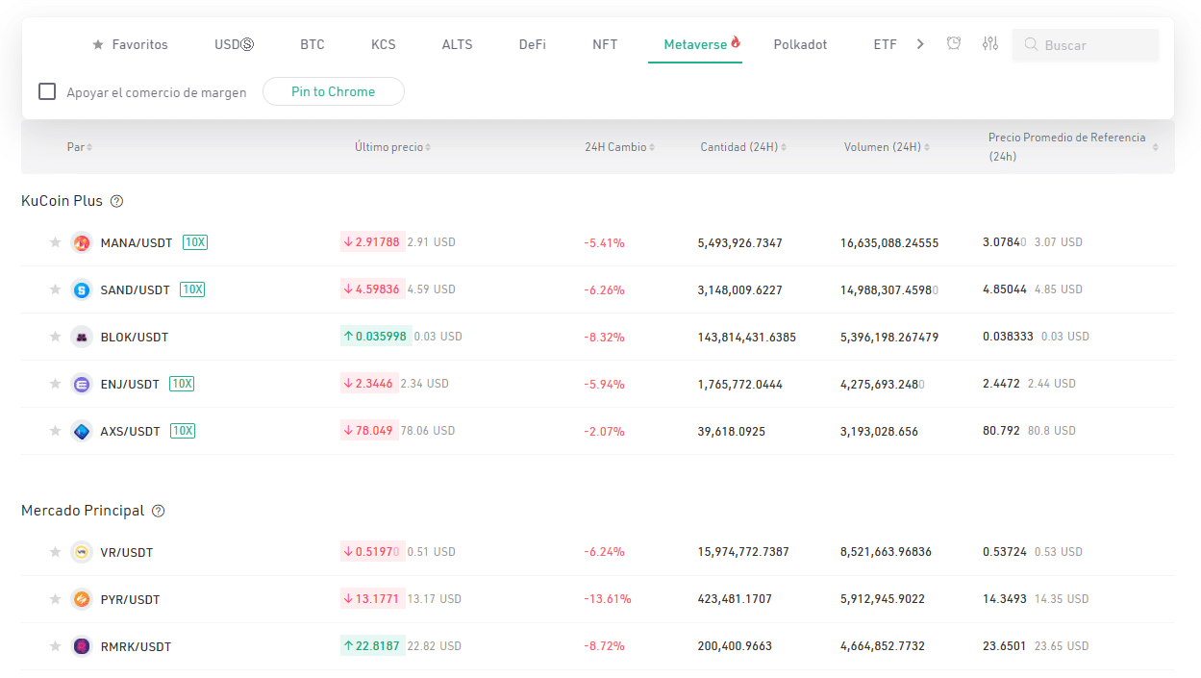The image size is (1201, 678).
Task: Click the PYR coin logo icon
Action: click(82, 599)
